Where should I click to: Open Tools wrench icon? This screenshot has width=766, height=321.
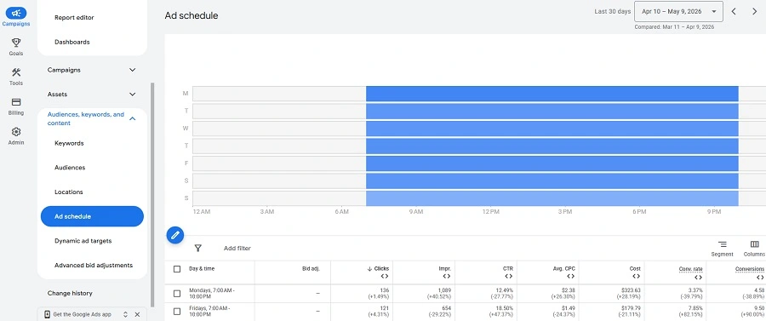tap(15, 72)
